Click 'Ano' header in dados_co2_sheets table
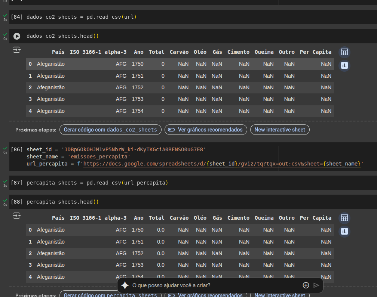Screen dimensions: 377x297 139,52
